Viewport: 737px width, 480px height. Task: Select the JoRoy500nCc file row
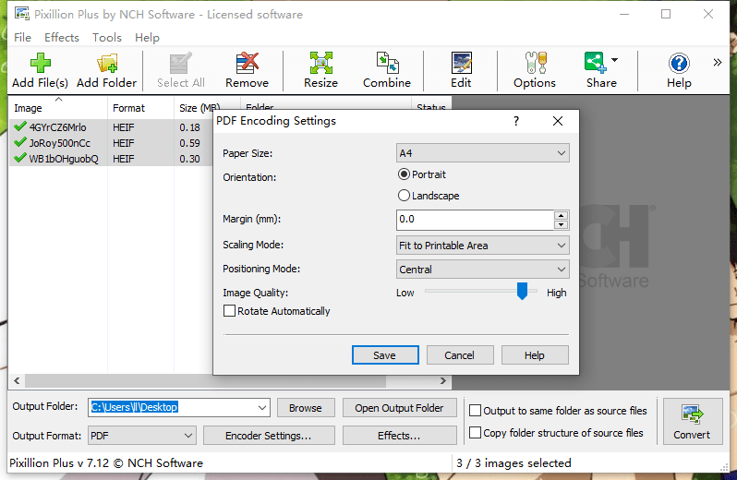pyautogui.click(x=111, y=143)
